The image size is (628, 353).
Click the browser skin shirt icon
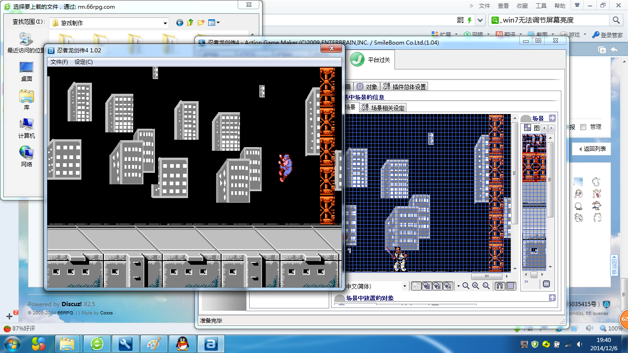[577, 6]
